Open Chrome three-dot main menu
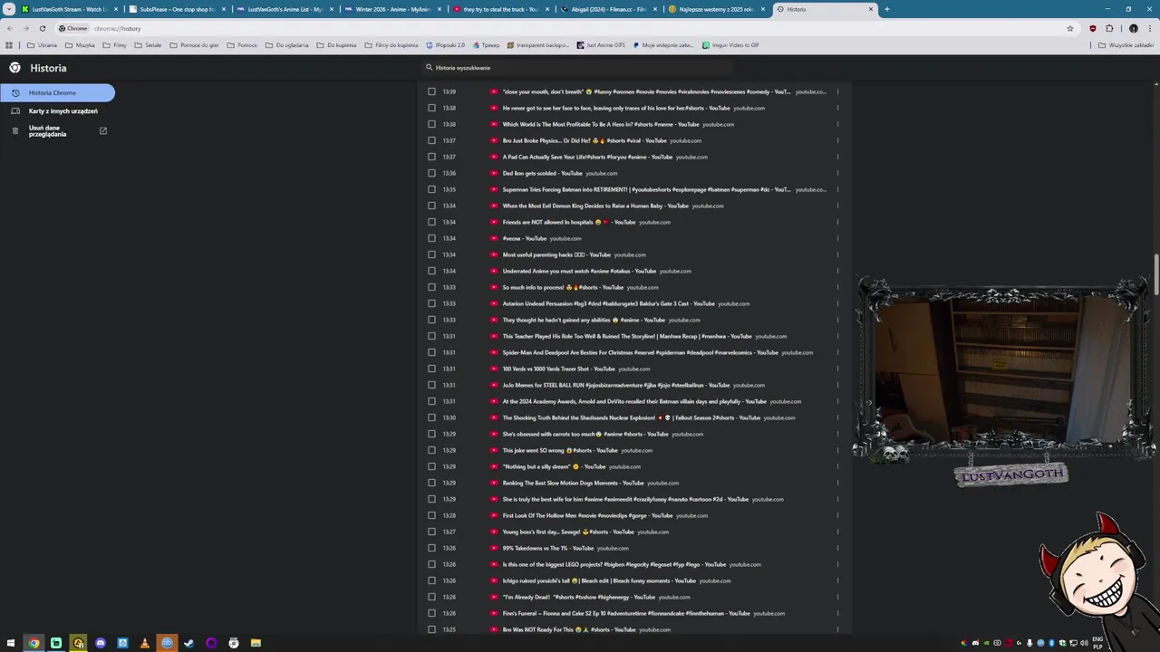This screenshot has width=1160, height=652. click(1149, 28)
